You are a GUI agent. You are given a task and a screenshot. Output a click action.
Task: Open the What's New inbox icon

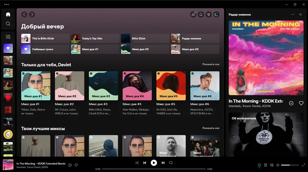tap(193, 14)
